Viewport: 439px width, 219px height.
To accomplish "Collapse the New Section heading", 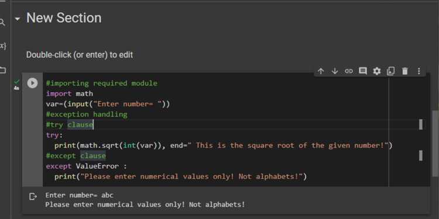I will tap(18, 19).
